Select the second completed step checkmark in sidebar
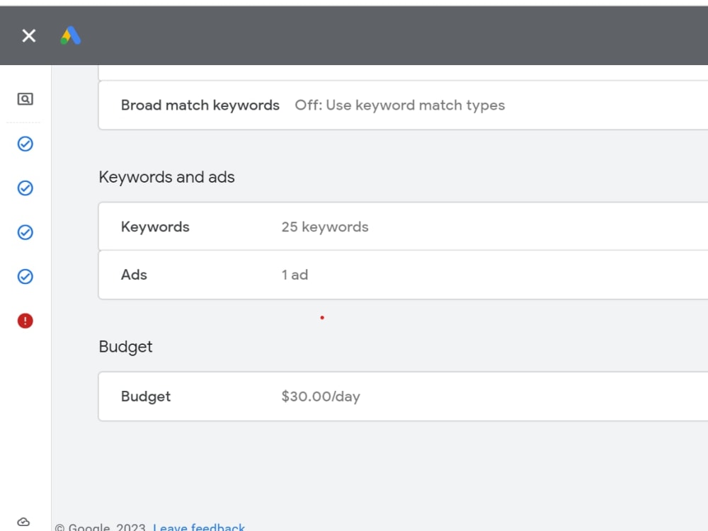The height and width of the screenshot is (531, 708). [25, 188]
